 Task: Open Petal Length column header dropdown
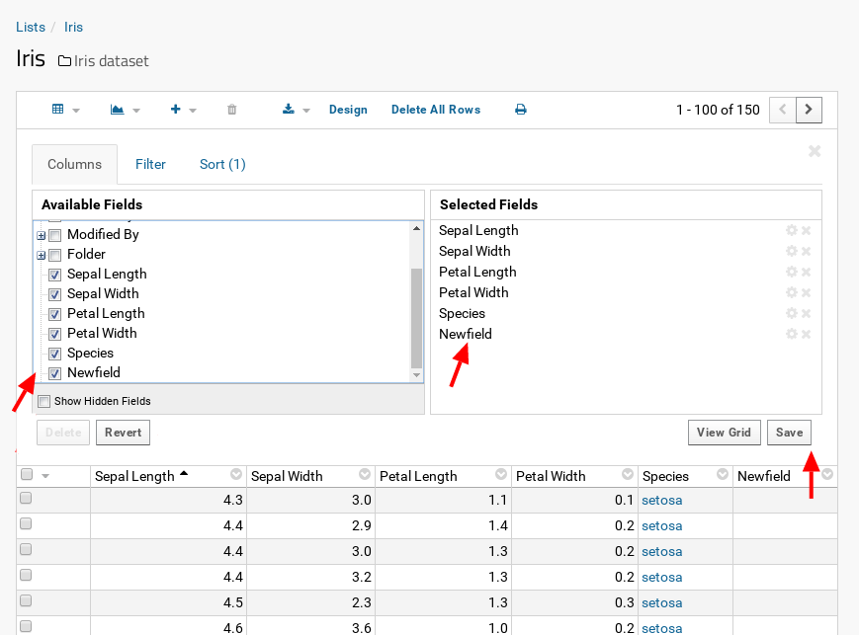pyautogui.click(x=501, y=475)
